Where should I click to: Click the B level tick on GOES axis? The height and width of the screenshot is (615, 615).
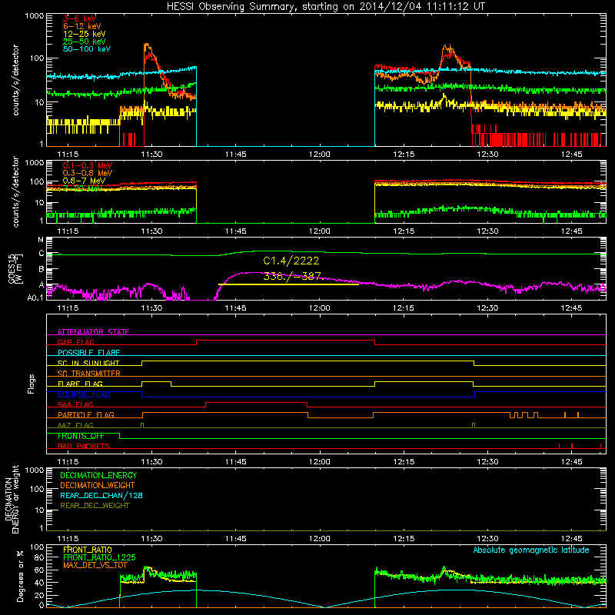(x=42, y=270)
